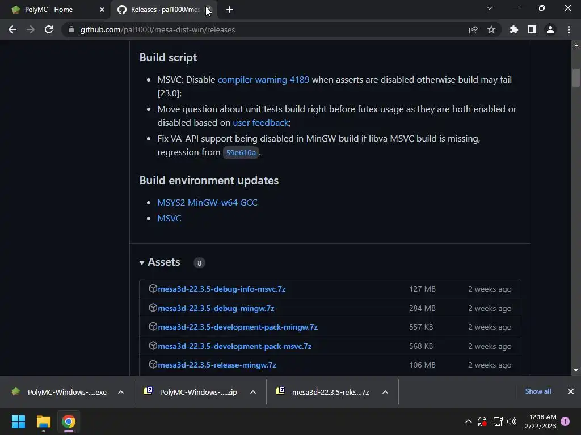Close the Releases GitHub tab

tap(209, 10)
